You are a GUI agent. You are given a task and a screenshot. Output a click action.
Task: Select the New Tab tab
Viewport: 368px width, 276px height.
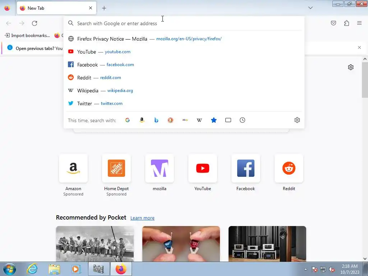[x=56, y=8]
